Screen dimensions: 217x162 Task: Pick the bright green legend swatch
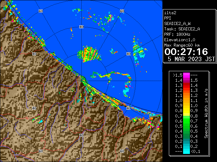tap(186, 121)
